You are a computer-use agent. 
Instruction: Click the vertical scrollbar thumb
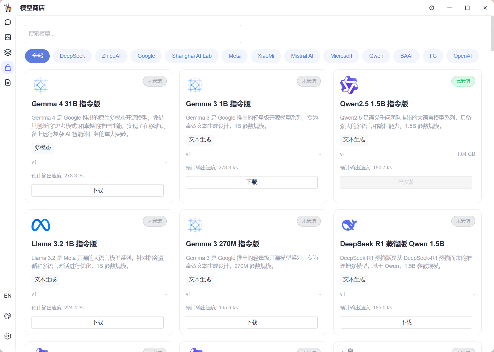(x=492, y=33)
